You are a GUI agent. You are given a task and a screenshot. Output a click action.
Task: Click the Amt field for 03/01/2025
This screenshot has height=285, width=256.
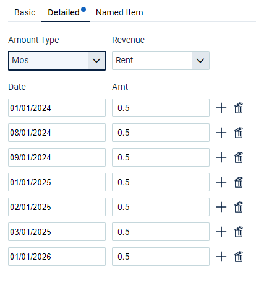[161, 232]
